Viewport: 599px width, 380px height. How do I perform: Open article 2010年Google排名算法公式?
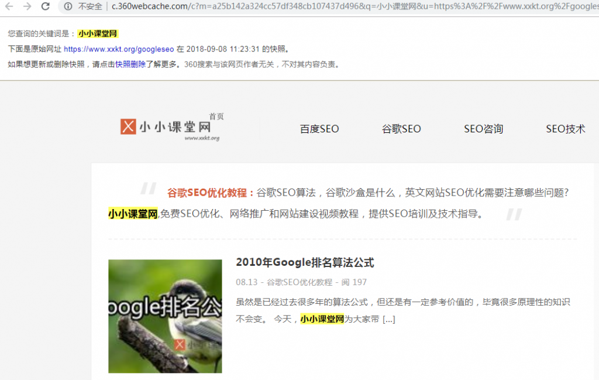pos(305,263)
